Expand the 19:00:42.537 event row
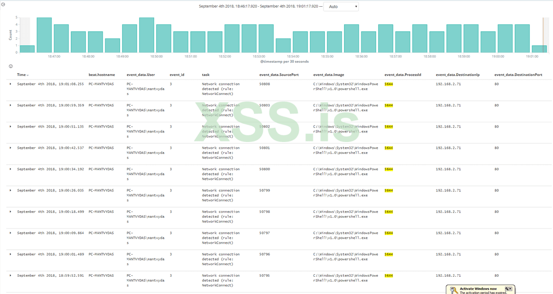The image size is (553, 294). pos(11,148)
